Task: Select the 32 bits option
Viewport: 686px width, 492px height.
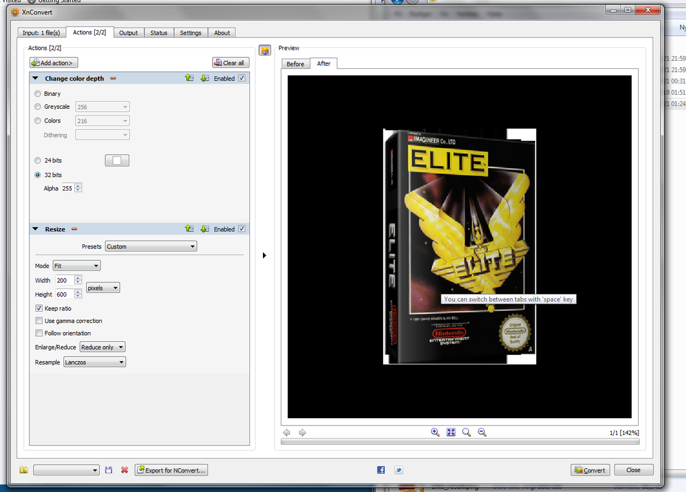Action: click(x=38, y=175)
